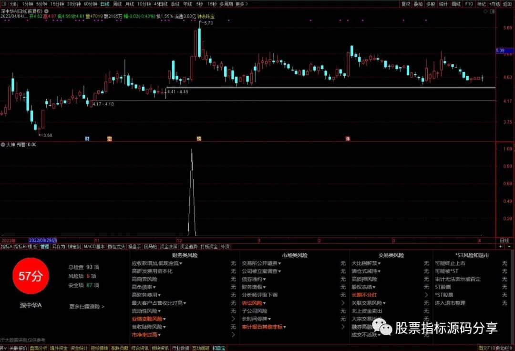Select the 指标B tab

[x=20, y=246]
